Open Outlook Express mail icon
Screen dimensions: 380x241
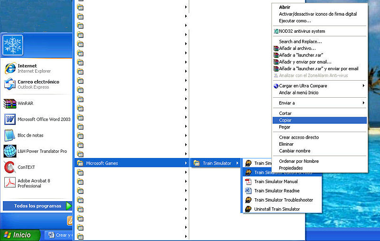10,84
